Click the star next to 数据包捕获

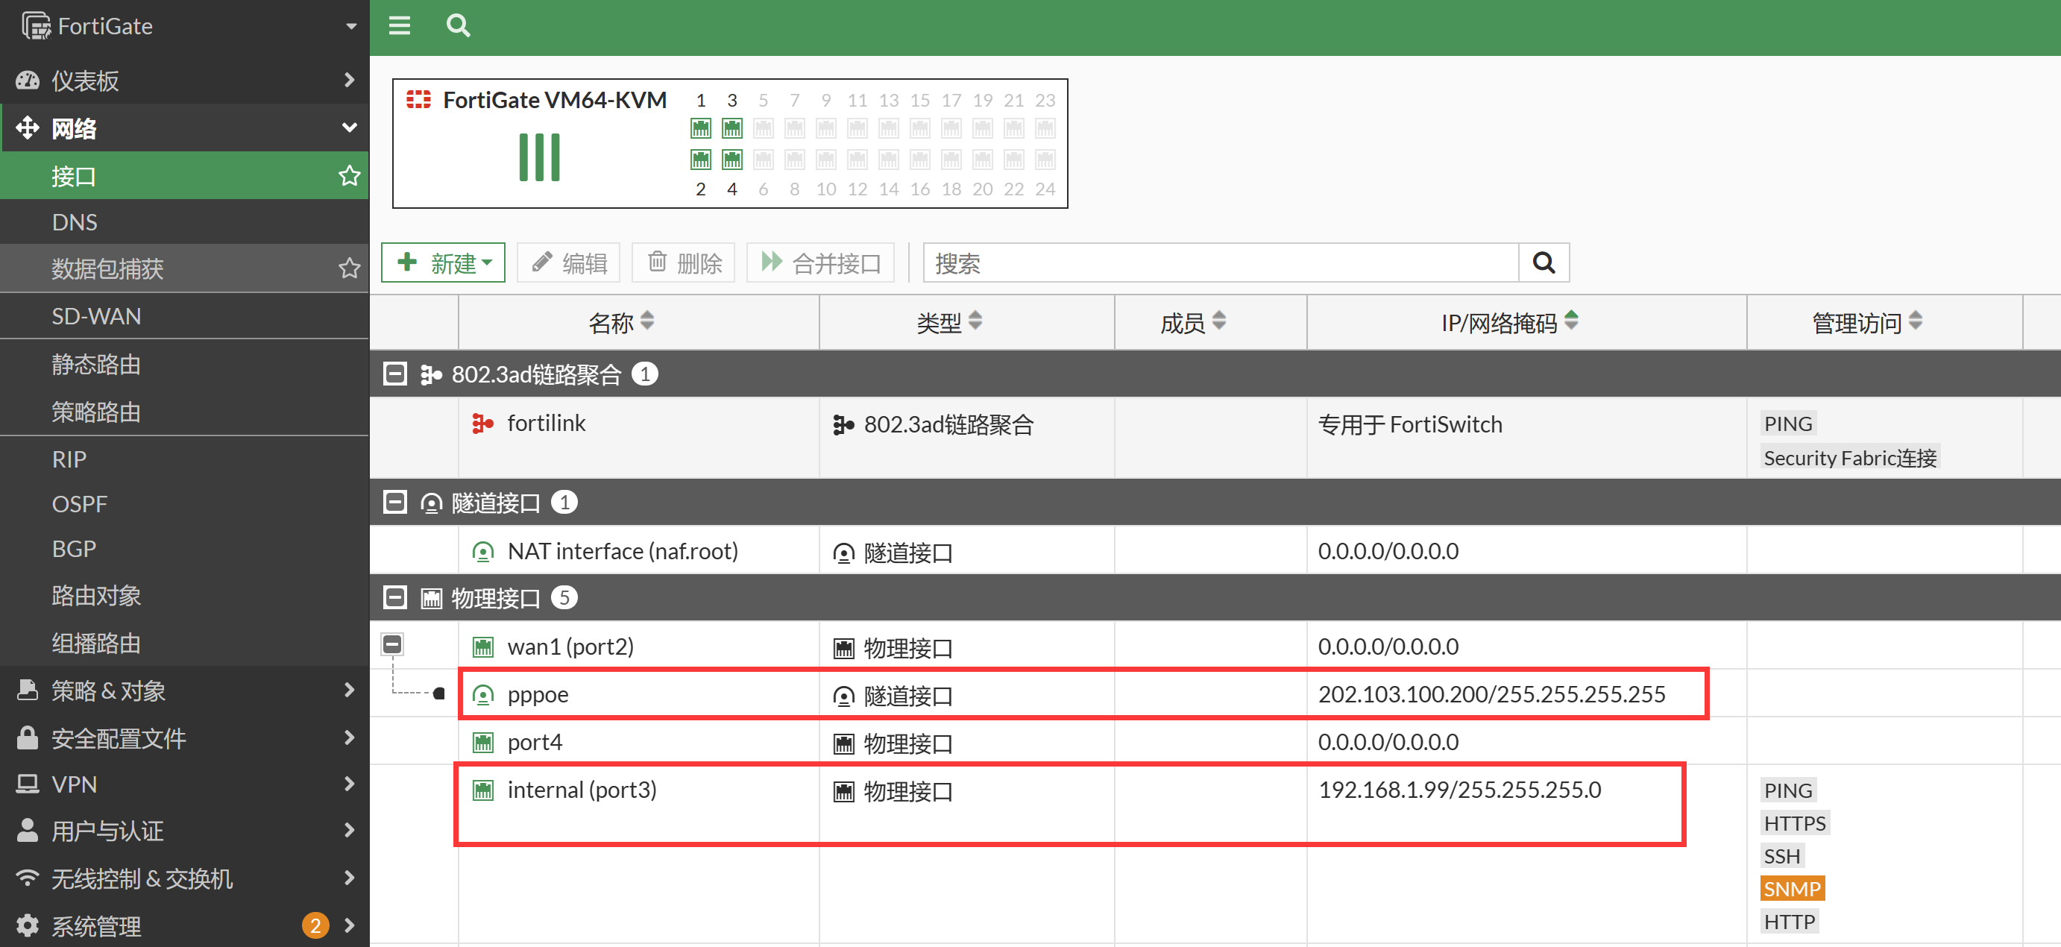point(349,268)
